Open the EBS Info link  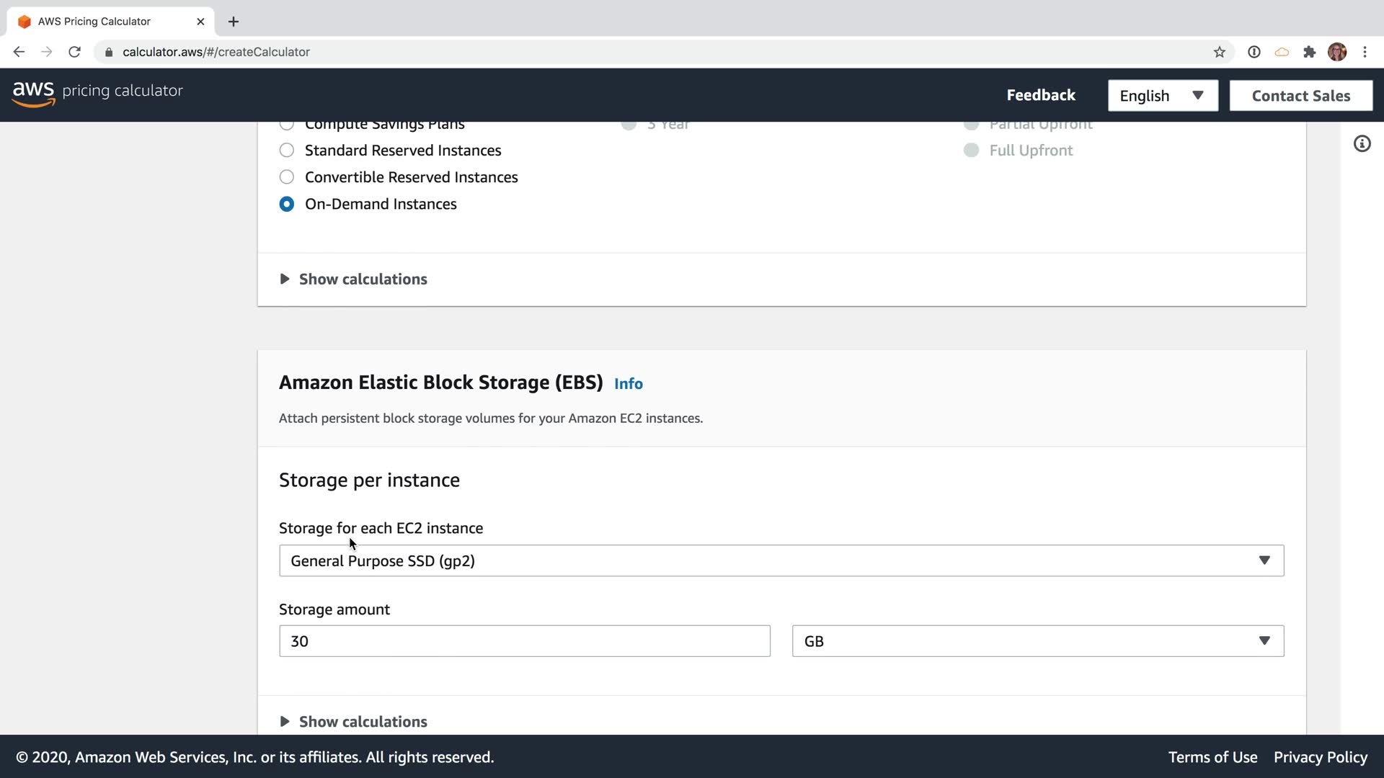tap(628, 384)
